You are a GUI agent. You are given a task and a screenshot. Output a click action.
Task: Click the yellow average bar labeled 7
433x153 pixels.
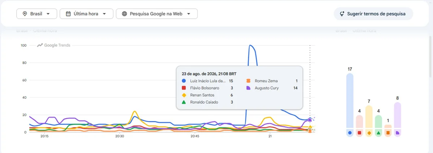pos(369,117)
